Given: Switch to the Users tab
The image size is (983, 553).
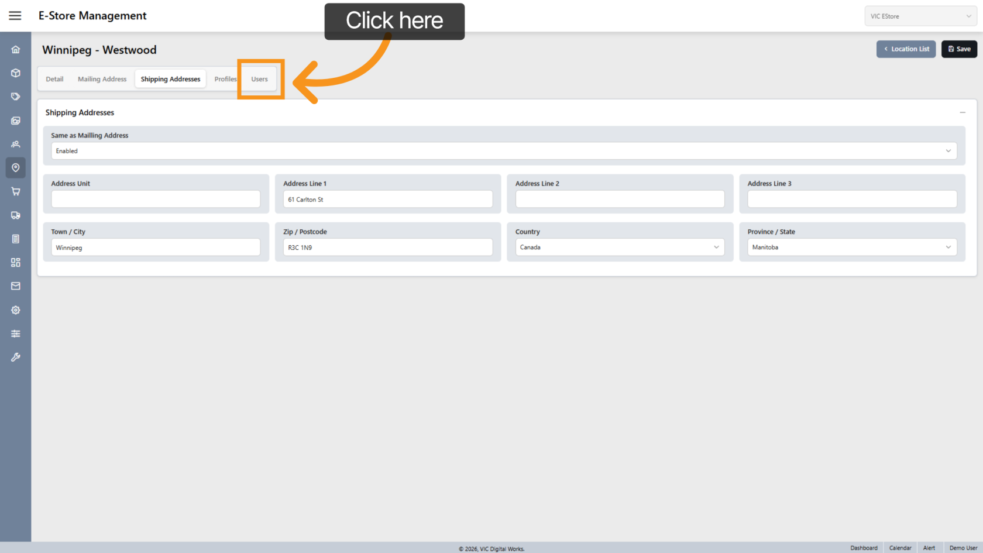Looking at the screenshot, I should pyautogui.click(x=260, y=79).
